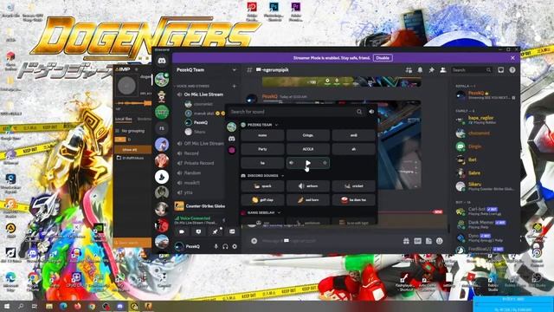The height and width of the screenshot is (312, 554).
Task: Collapse the GANG SEBELAH sounds section
Action: pyautogui.click(x=261, y=212)
